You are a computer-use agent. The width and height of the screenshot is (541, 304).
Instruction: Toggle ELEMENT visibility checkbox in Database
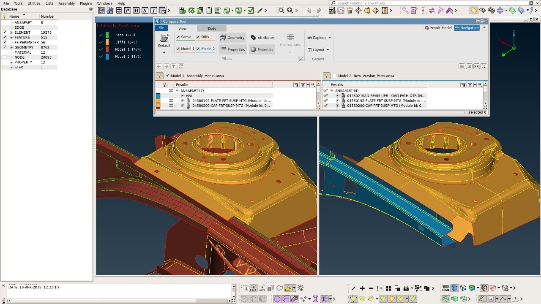point(5,33)
